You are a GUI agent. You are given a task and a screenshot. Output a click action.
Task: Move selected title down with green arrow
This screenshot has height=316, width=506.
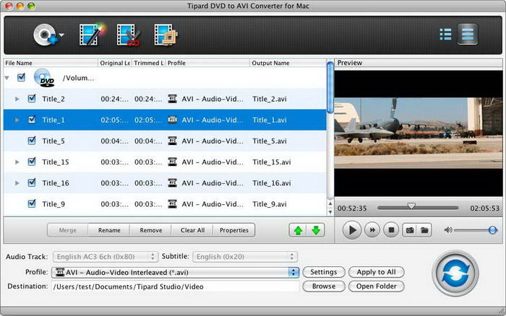point(316,230)
